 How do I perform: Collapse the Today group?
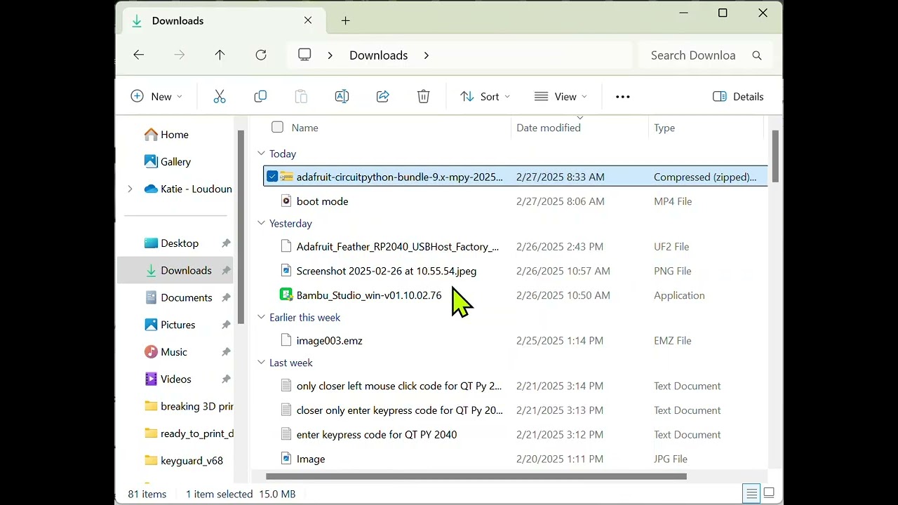[x=261, y=154]
